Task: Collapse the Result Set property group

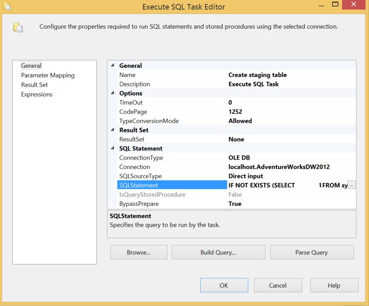Action: coord(112,130)
